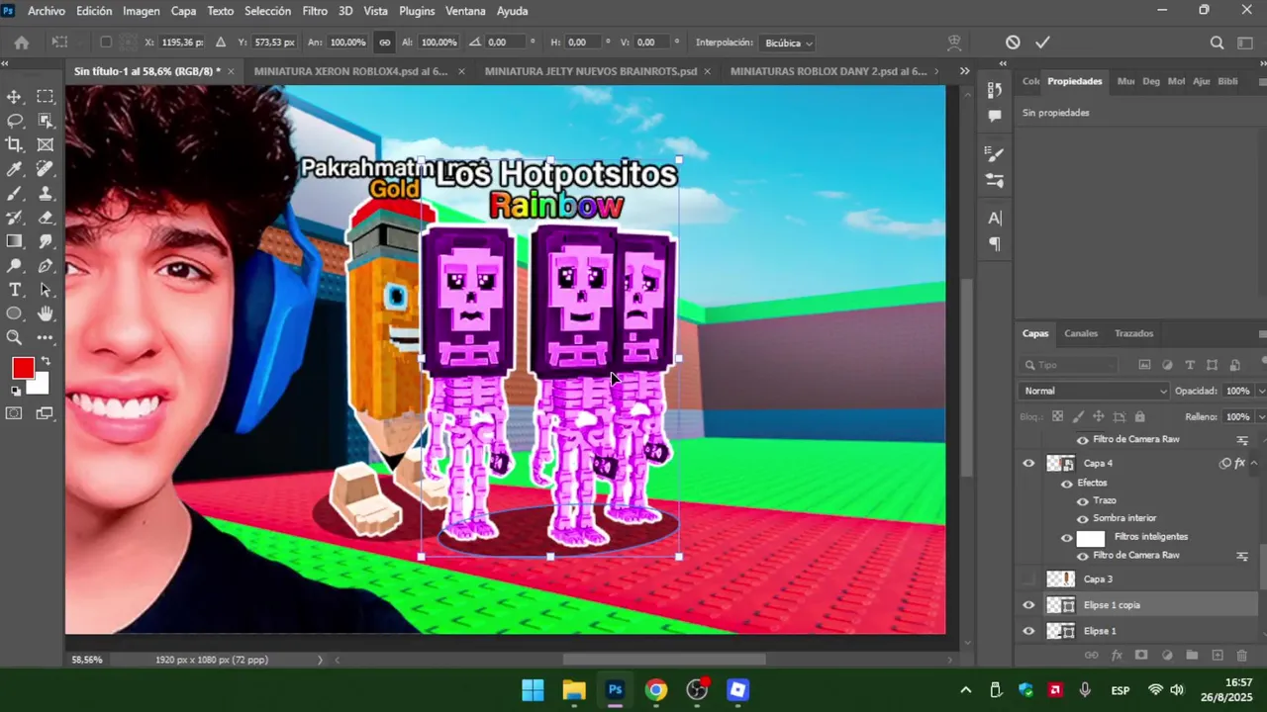This screenshot has height=712, width=1267.
Task: Open the search magnifier at top right
Action: [1217, 43]
